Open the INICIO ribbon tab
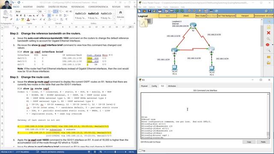The height and width of the screenshot is (154, 274). pos(16,7)
